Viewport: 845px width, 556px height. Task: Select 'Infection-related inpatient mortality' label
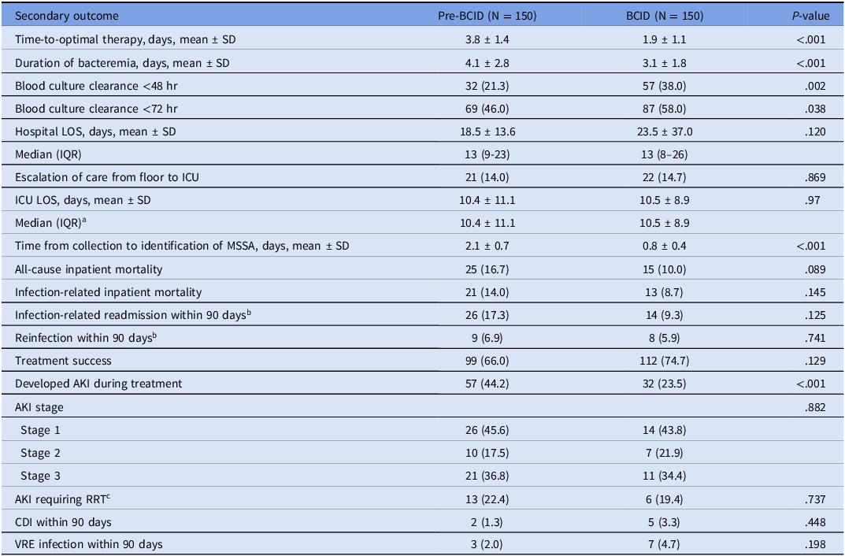coord(109,292)
